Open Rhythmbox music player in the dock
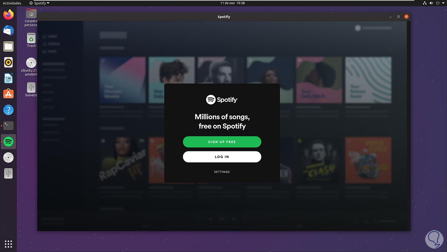This screenshot has width=447, height=252. pyautogui.click(x=8, y=62)
